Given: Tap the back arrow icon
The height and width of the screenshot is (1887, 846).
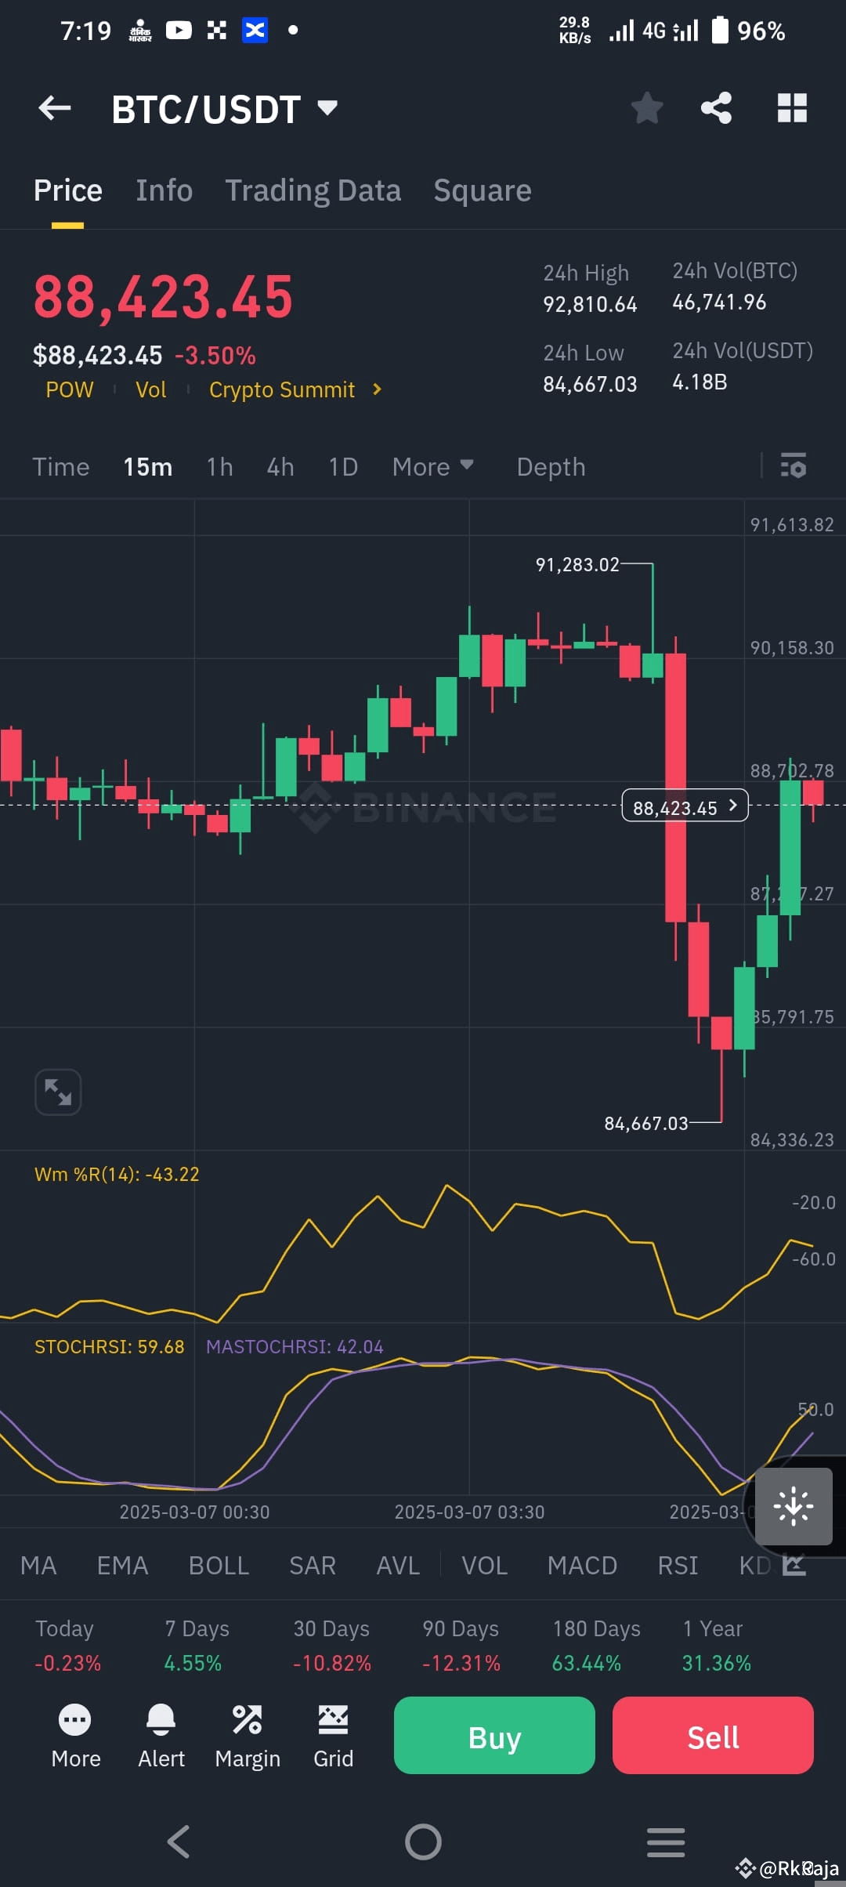Looking at the screenshot, I should tap(55, 108).
